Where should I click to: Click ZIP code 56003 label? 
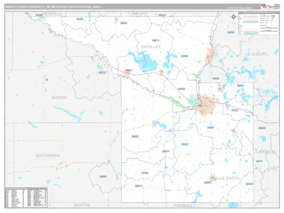pos(181,89)
